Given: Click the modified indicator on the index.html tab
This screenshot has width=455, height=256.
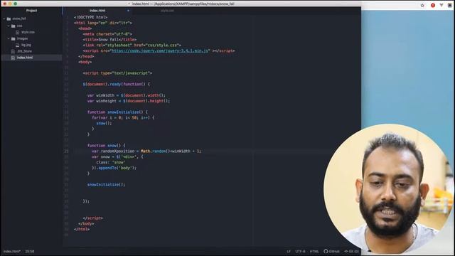Looking at the screenshot, I should (x=128, y=11).
